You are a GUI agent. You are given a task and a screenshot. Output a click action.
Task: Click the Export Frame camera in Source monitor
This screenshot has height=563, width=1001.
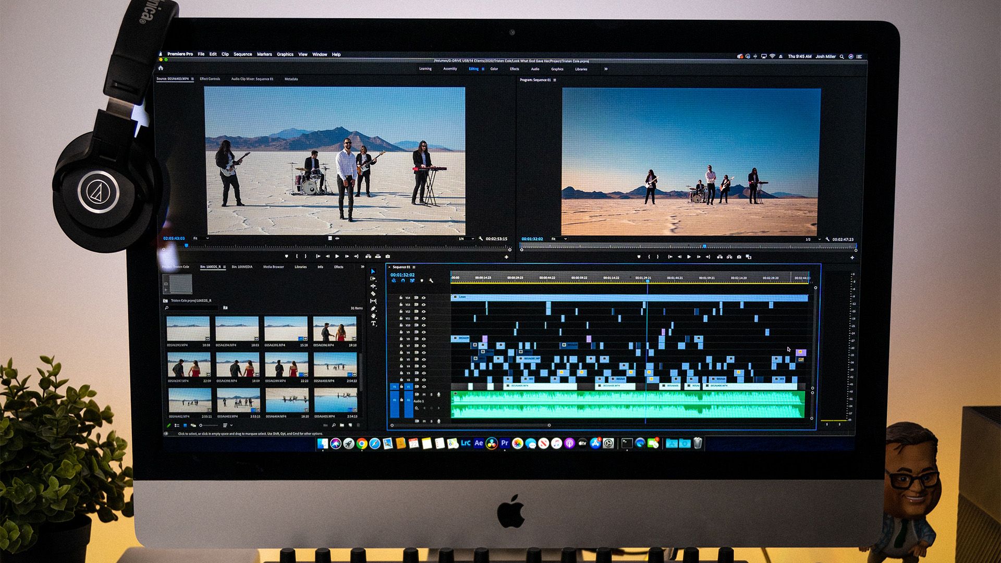pos(387,256)
